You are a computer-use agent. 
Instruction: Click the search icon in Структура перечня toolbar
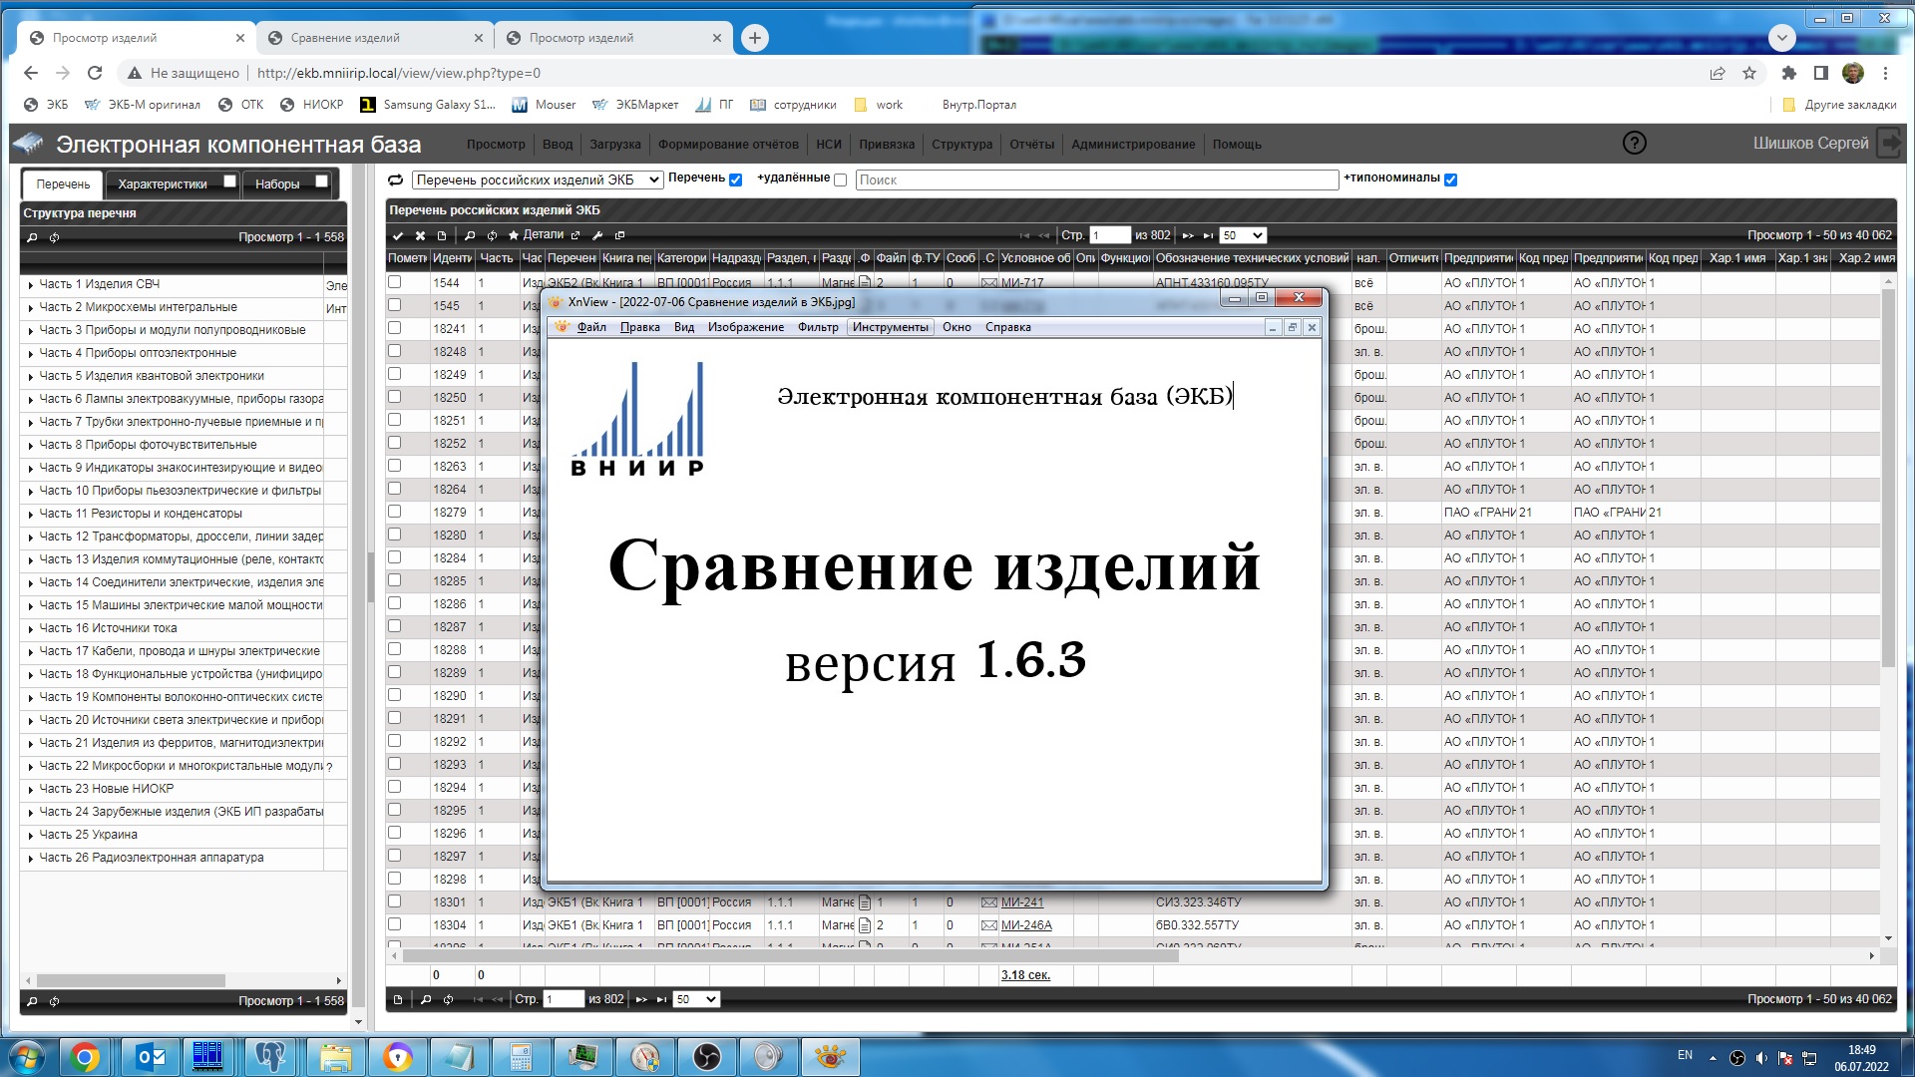pyautogui.click(x=32, y=237)
